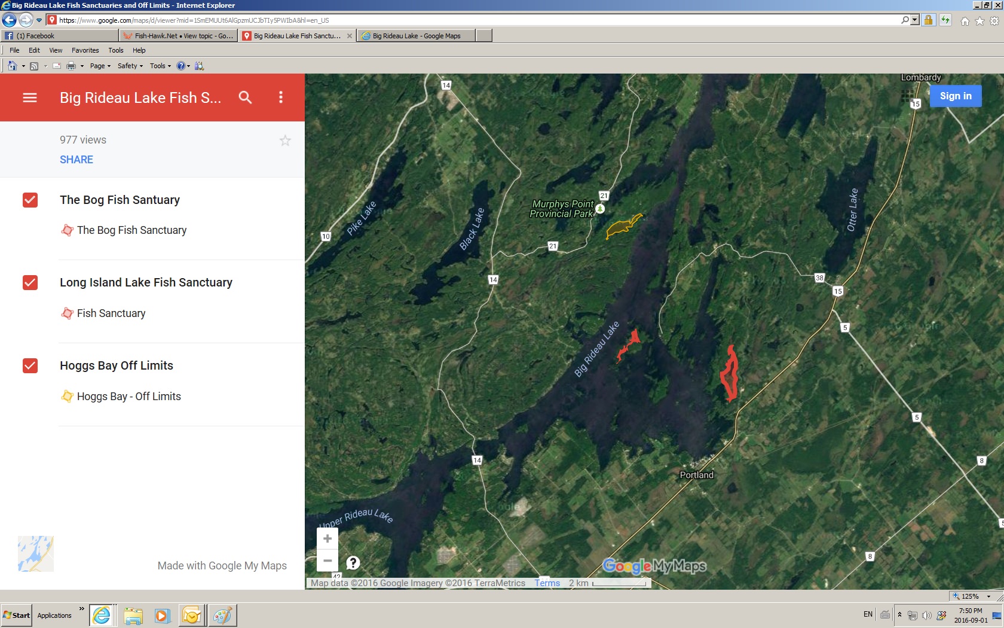The width and height of the screenshot is (1004, 628).
Task: Select Hoggs Bay - Off Limits item
Action: (x=128, y=397)
